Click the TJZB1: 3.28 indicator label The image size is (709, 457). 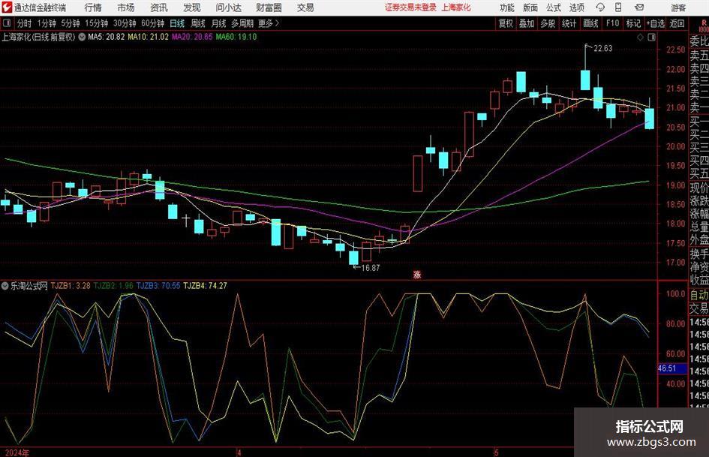(71, 285)
